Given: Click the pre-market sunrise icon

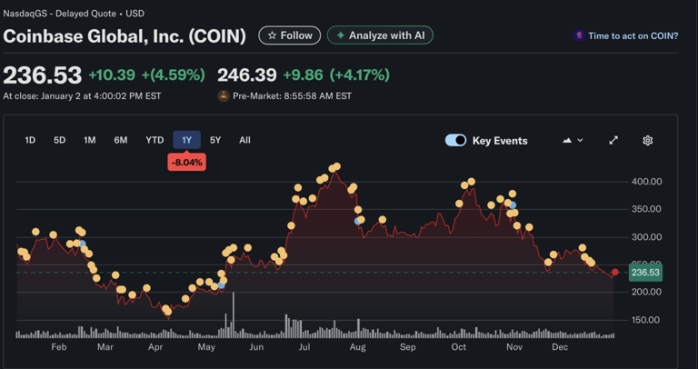Looking at the screenshot, I should click(223, 95).
